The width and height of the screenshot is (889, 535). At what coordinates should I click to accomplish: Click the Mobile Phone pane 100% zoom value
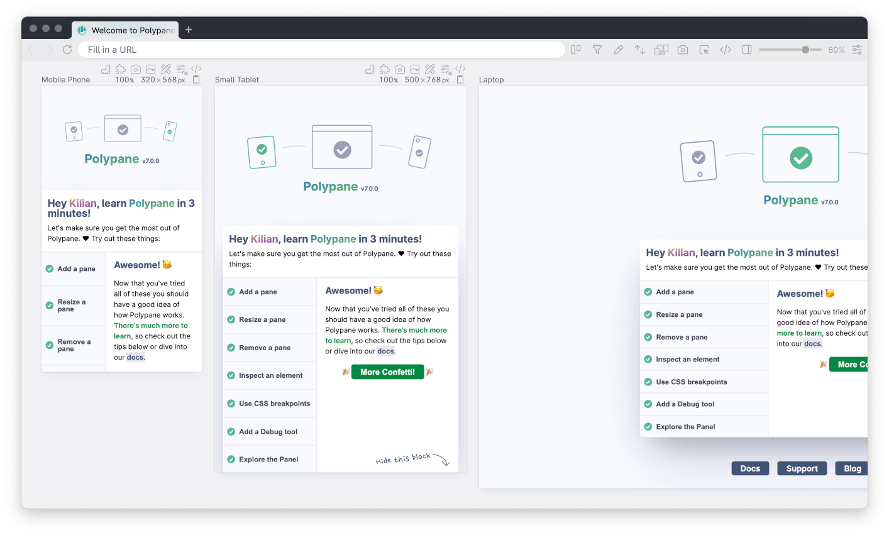124,80
